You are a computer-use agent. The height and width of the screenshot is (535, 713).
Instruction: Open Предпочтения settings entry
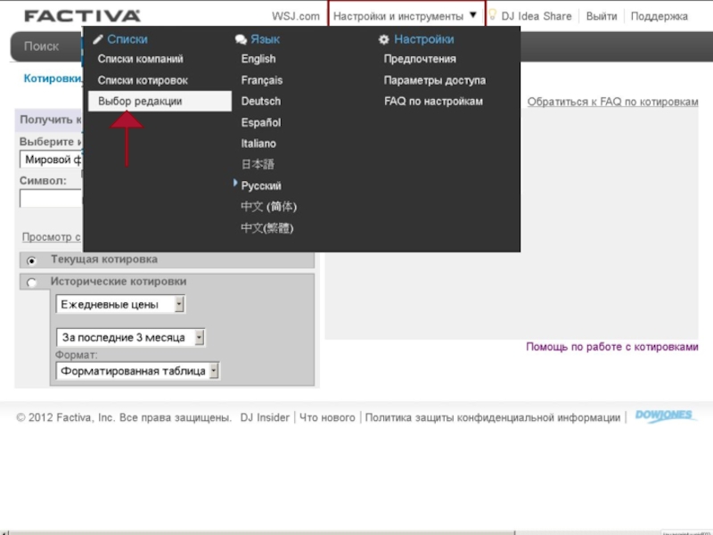tap(420, 59)
